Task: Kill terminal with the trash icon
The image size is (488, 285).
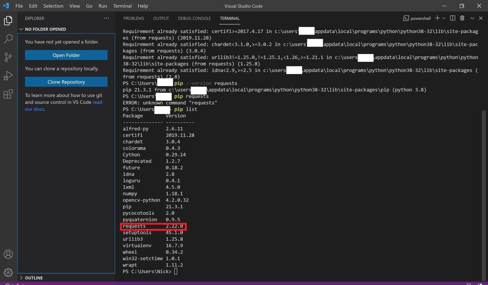Action: pos(462,18)
